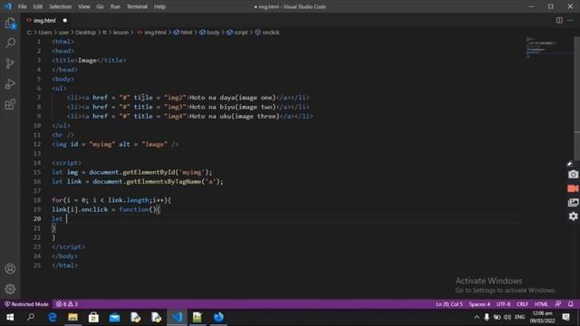Open the taskbar clock and date
This screenshot has width=580, height=326.
542,317
